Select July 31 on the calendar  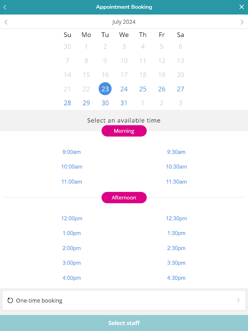click(124, 103)
